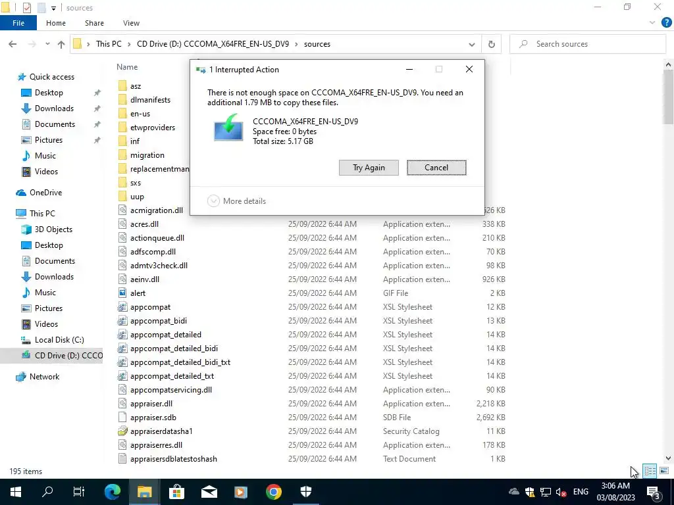
Task: Open Microsoft Store from the taskbar
Action: 176,492
